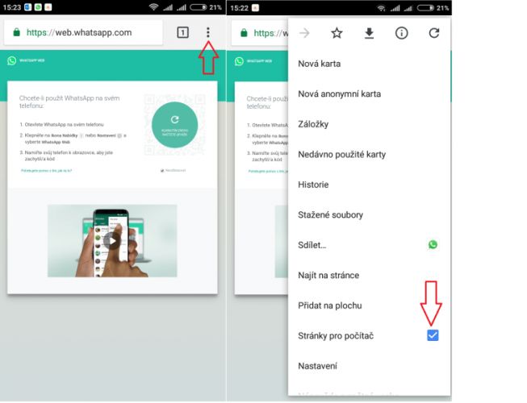Open the three-dot Chrome menu in left screenshot
527x403 pixels.
coord(208,32)
